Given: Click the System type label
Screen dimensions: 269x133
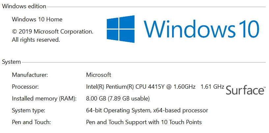Looking at the screenshot, I should pos(28,110).
